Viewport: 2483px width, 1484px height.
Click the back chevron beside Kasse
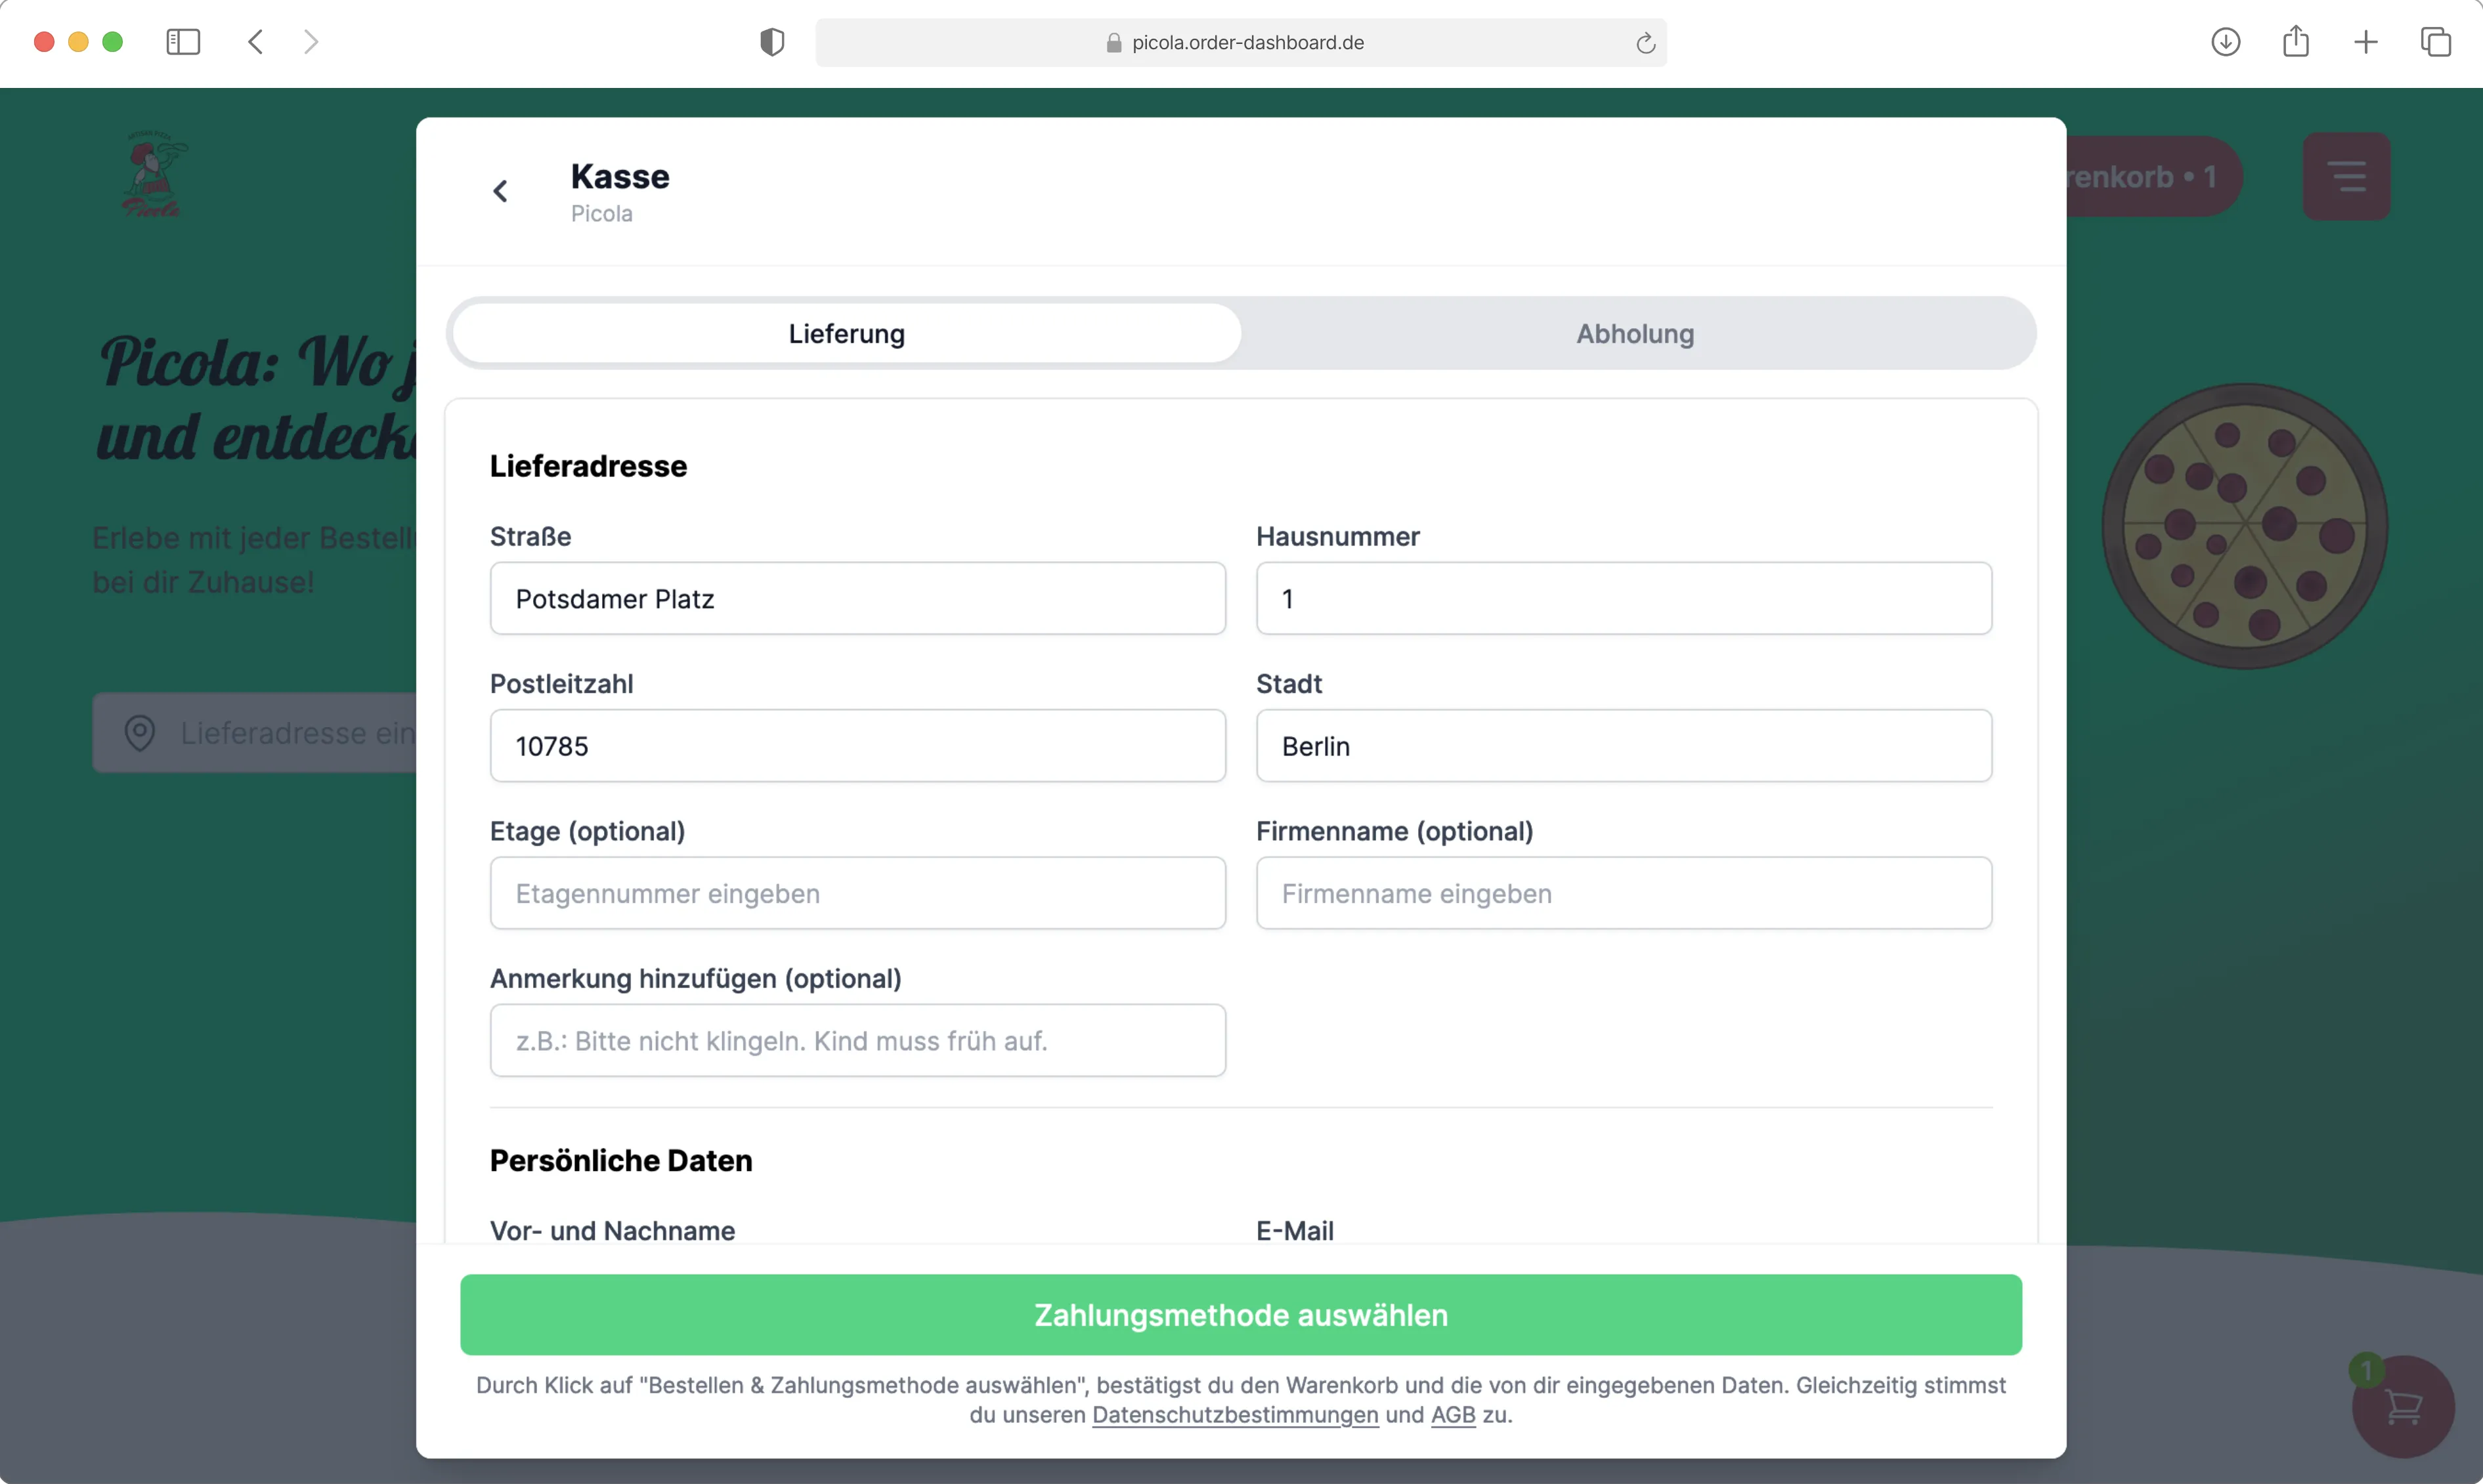point(501,191)
